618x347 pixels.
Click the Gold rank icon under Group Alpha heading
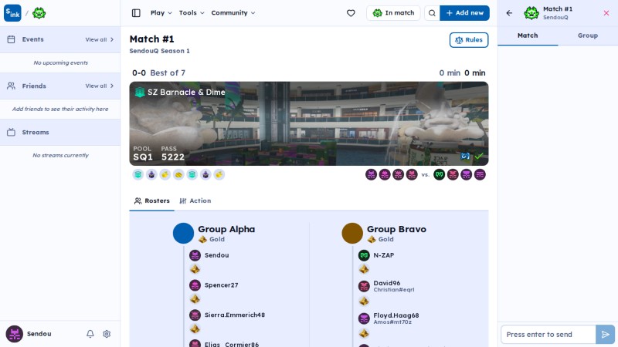click(x=202, y=239)
